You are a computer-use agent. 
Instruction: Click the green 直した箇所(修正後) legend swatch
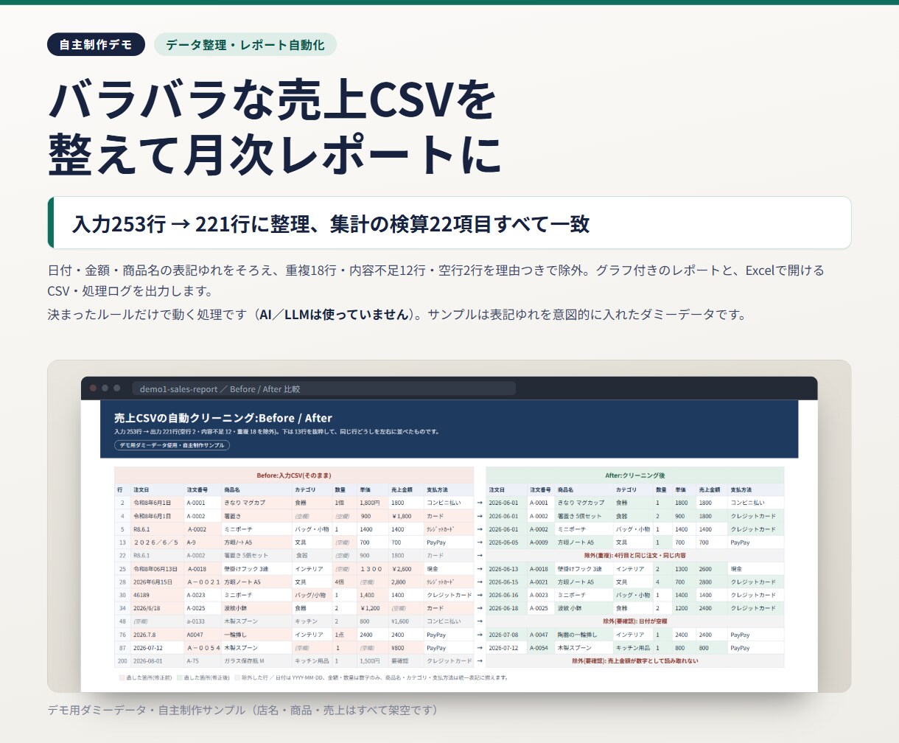coord(180,677)
